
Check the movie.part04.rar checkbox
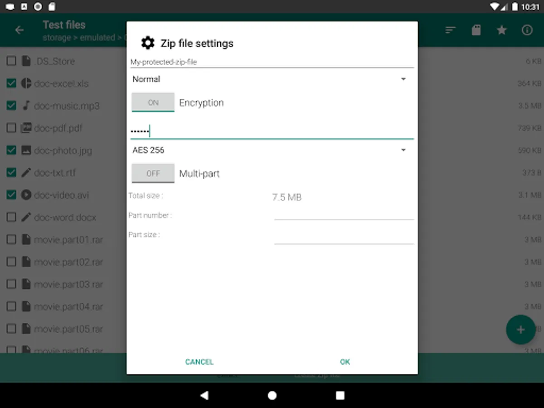point(11,306)
